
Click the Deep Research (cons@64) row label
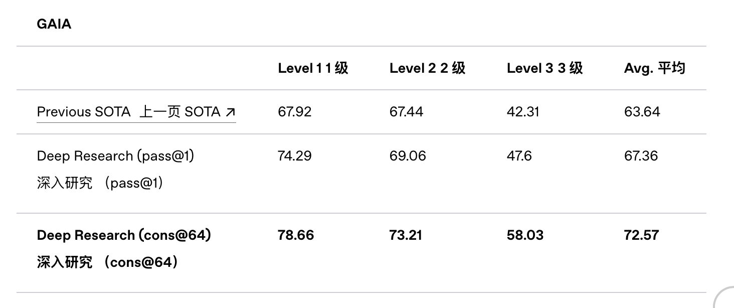click(x=124, y=248)
